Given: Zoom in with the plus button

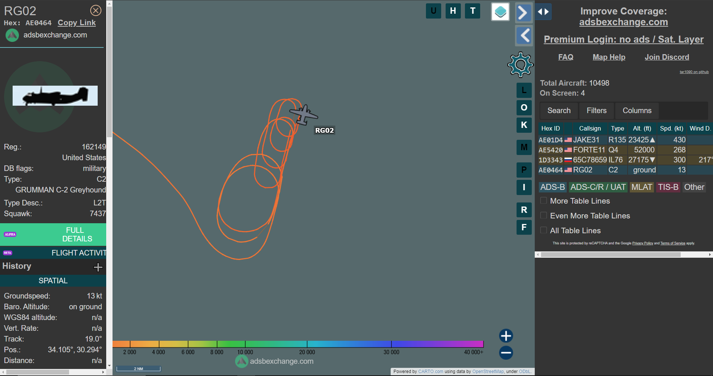Looking at the screenshot, I should pyautogui.click(x=506, y=336).
